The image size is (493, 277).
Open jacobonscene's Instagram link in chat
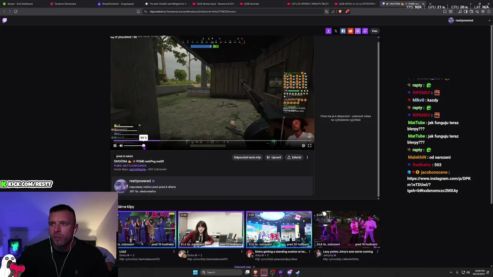(x=439, y=185)
